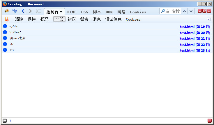
Task: Click the Firebug bug icon
Action: [x=7, y=11]
